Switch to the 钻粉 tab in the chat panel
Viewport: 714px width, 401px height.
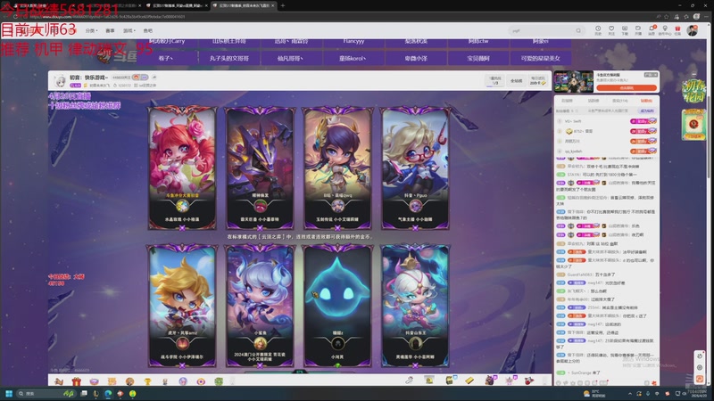(x=646, y=101)
